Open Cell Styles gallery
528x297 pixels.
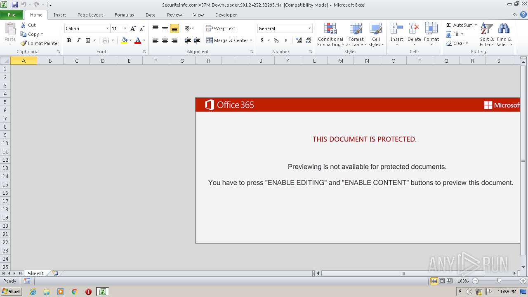pos(376,35)
